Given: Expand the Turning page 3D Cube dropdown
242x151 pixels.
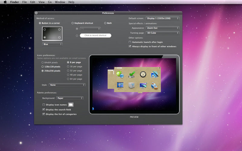Looking at the screenshot, I should [162, 33].
